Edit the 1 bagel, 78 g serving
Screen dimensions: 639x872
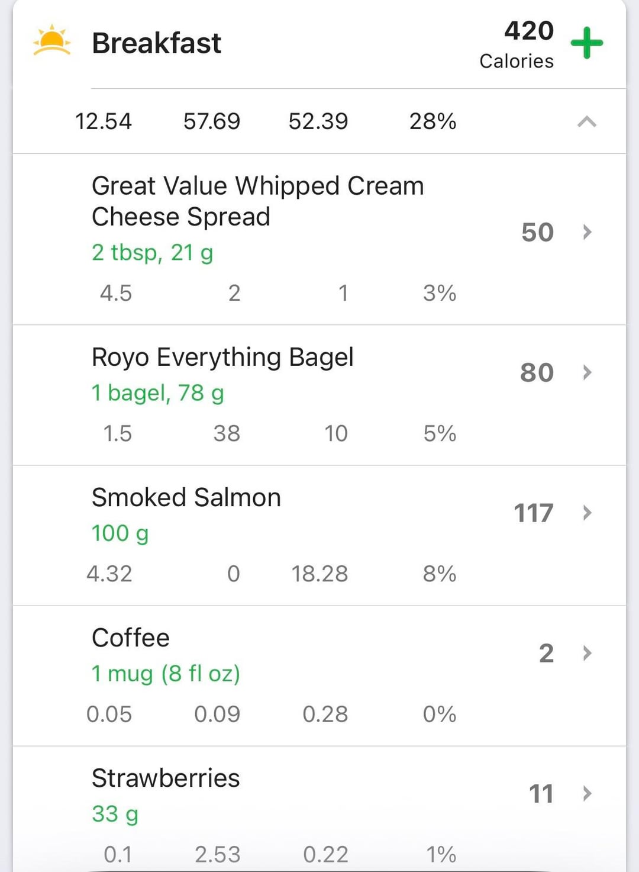tap(157, 393)
